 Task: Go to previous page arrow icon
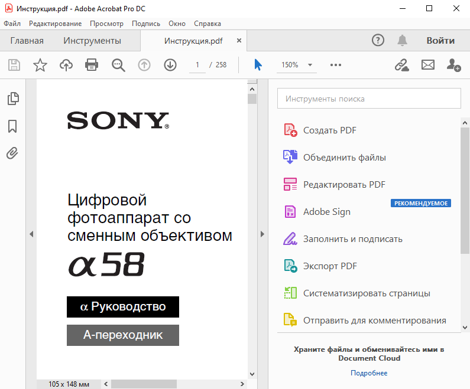[x=144, y=65]
